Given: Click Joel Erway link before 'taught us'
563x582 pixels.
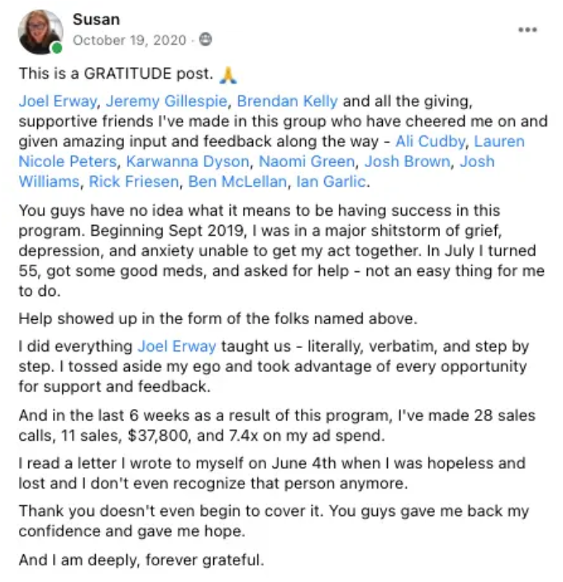Looking at the screenshot, I should 177,346.
